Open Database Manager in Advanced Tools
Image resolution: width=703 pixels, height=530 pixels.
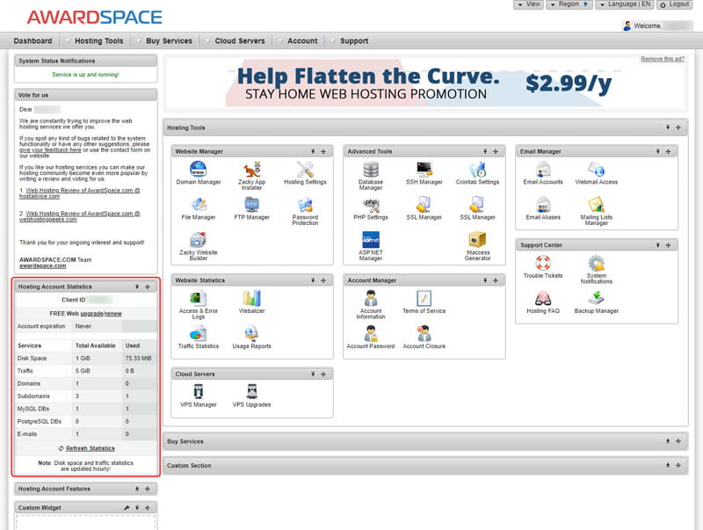pos(371,170)
